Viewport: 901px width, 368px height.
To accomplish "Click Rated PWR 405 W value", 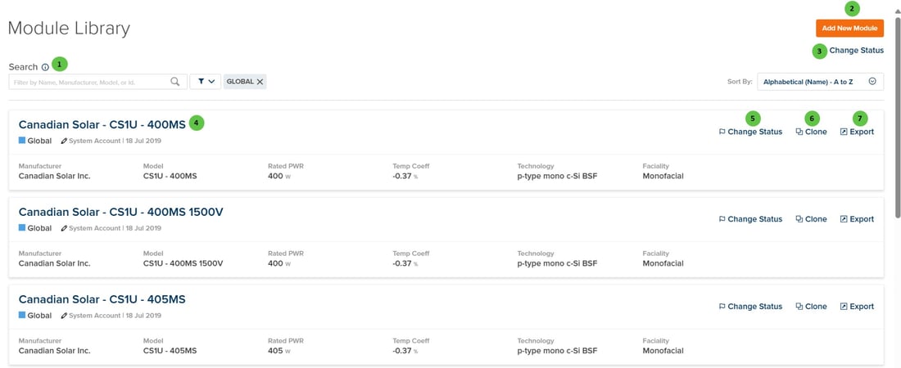I will pyautogui.click(x=278, y=351).
